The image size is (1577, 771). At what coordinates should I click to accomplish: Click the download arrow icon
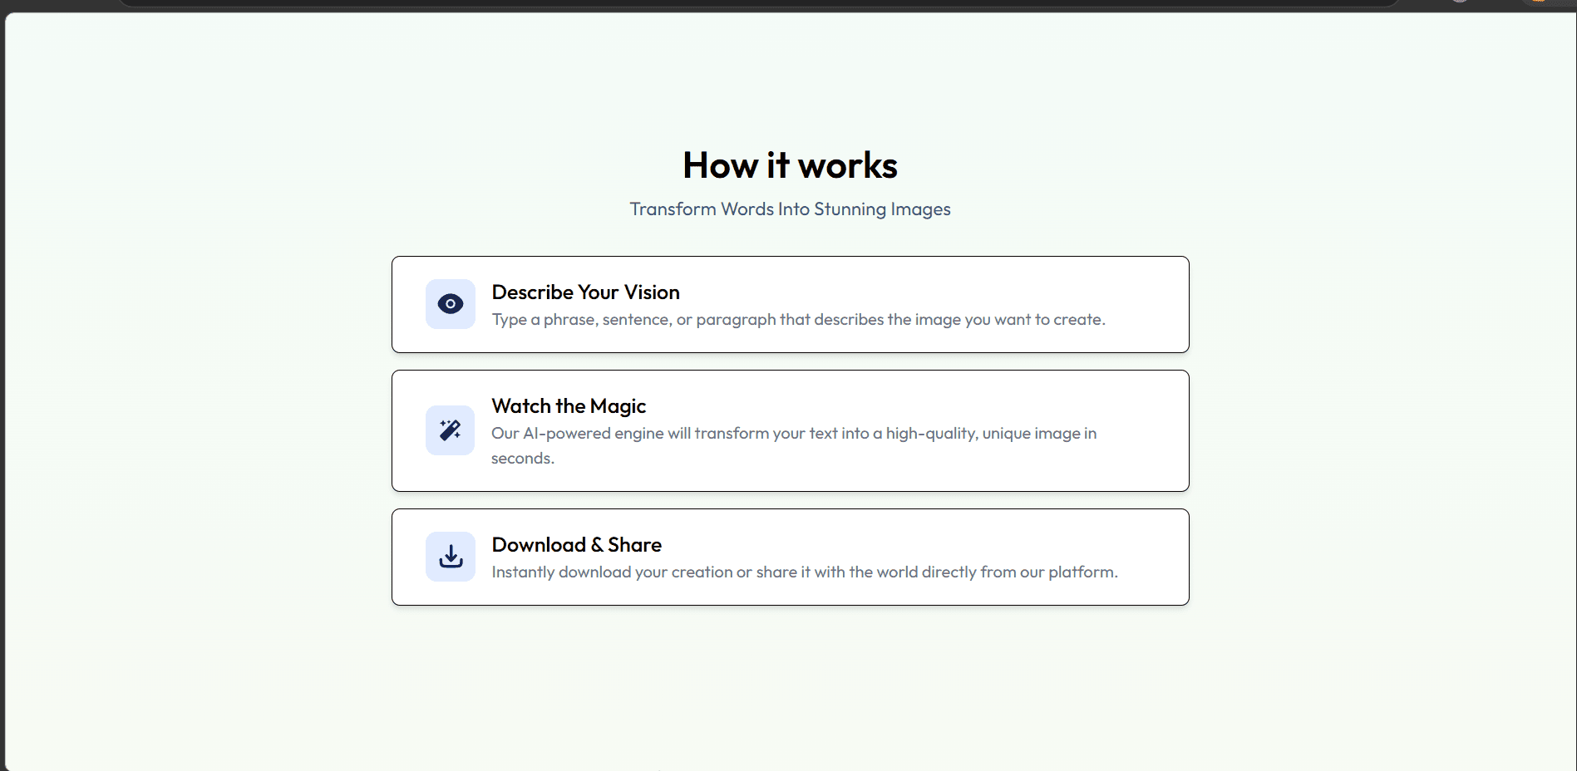coord(451,557)
